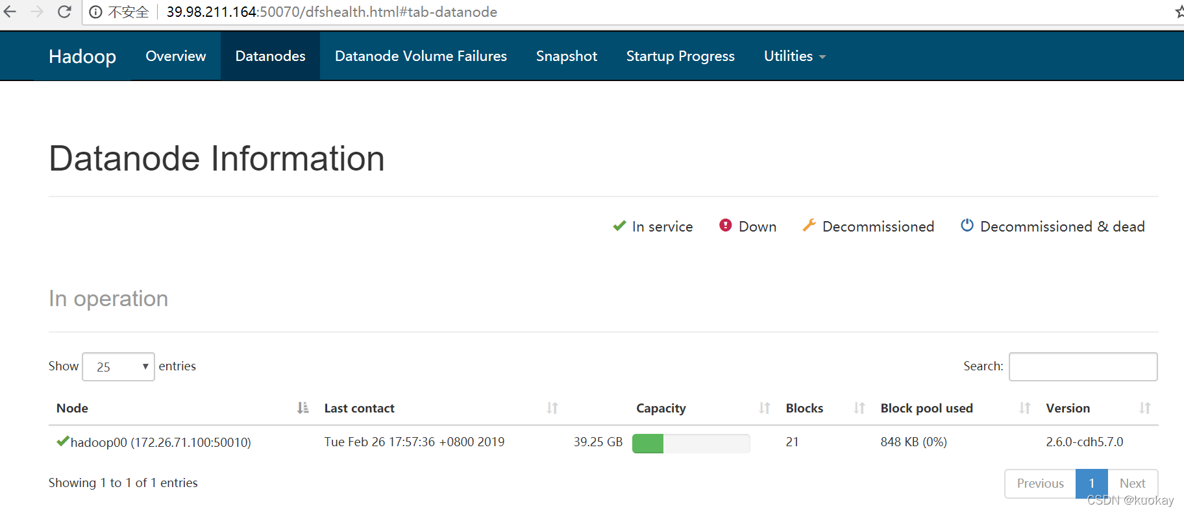
Task: Click the green checkmark beside hadoop00
Action: (63, 441)
